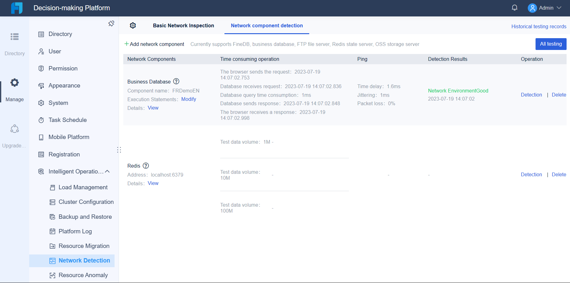Open the Business Database help question mark
Screen dimensions: 570x283
176,81
